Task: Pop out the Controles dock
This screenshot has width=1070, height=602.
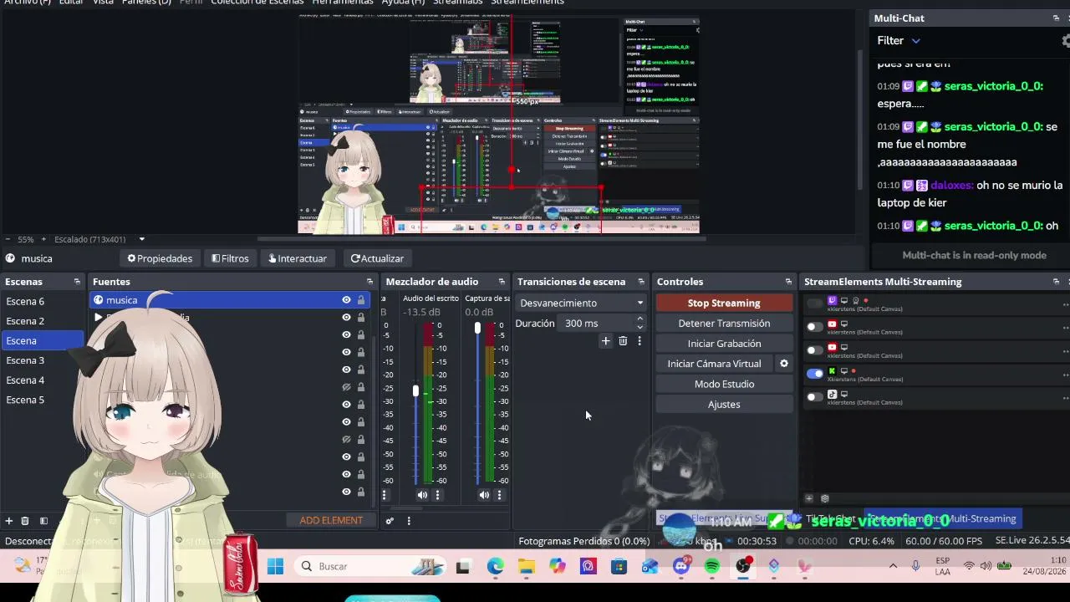Action: tap(788, 282)
